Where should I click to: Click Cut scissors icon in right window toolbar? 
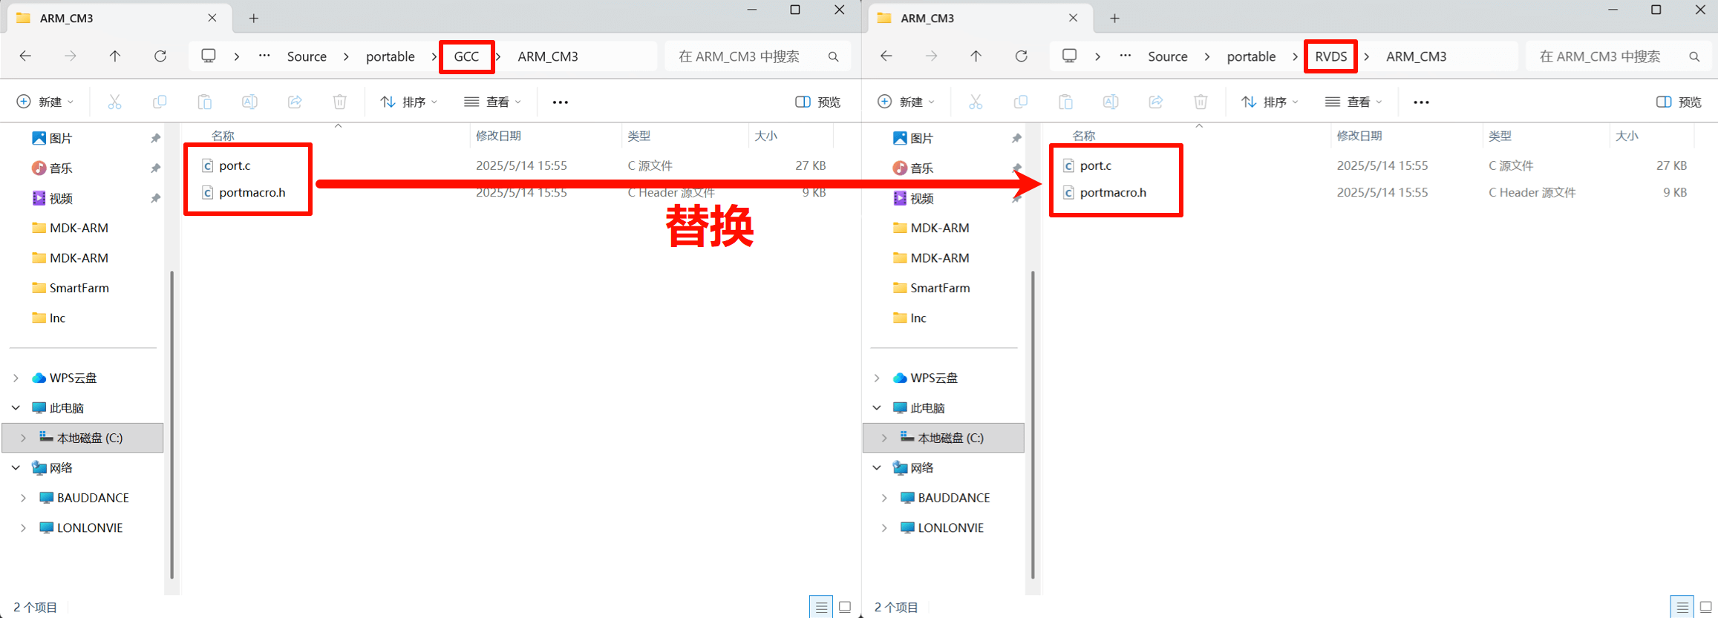pyautogui.click(x=976, y=102)
